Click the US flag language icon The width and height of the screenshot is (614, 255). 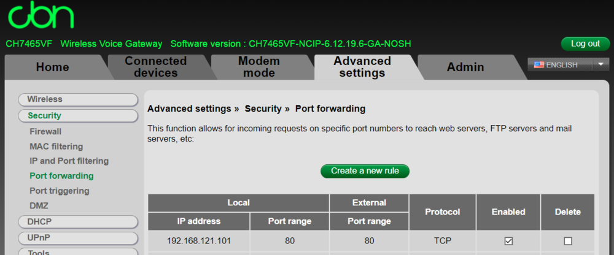click(x=538, y=65)
